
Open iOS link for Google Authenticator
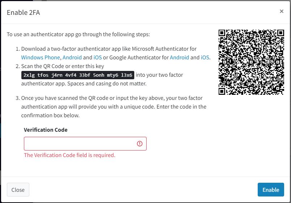tap(205, 58)
